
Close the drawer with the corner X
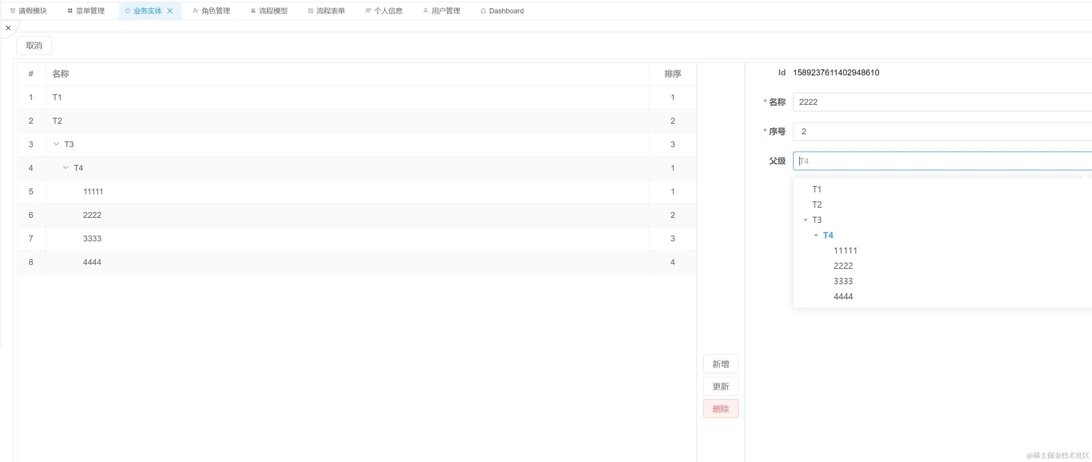(8, 28)
